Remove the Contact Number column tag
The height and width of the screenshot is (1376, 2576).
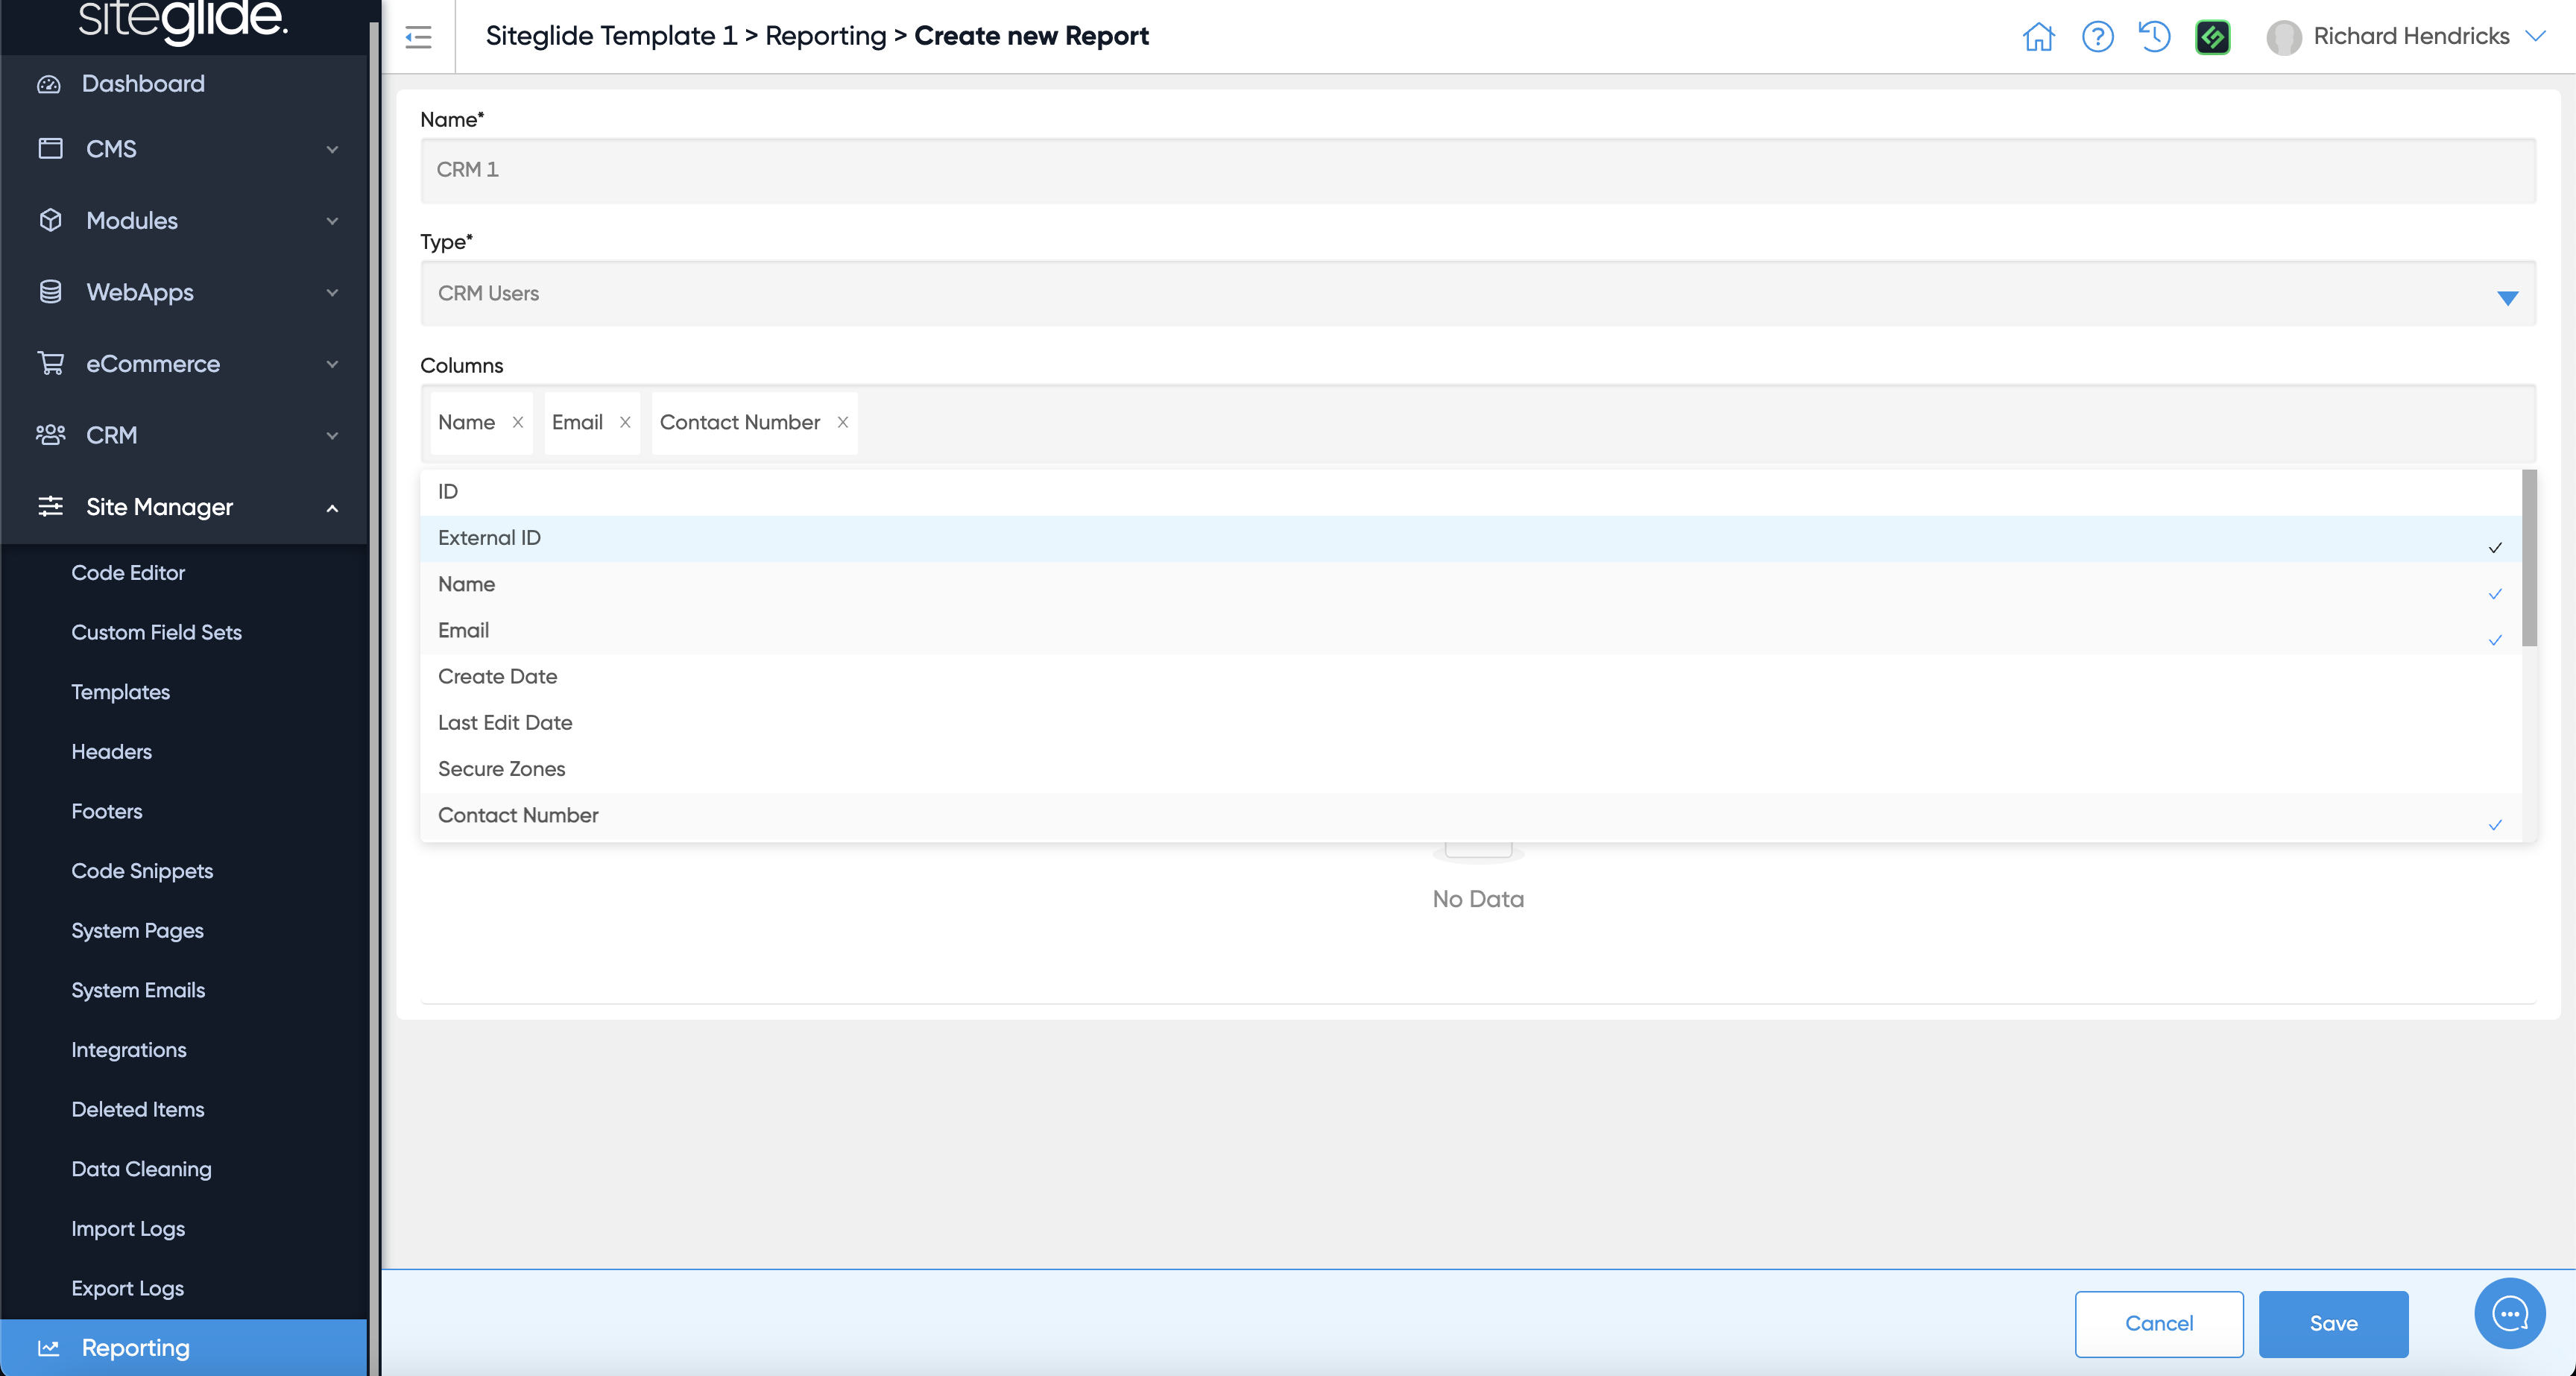843,422
